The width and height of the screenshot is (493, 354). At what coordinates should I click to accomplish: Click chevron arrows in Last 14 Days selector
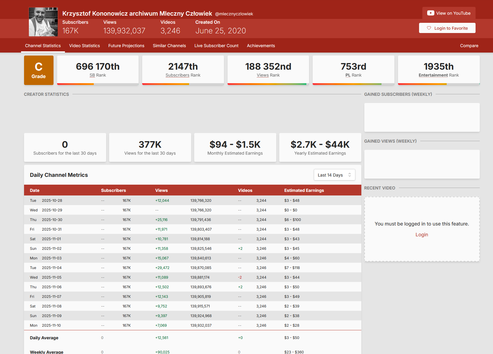[350, 175]
